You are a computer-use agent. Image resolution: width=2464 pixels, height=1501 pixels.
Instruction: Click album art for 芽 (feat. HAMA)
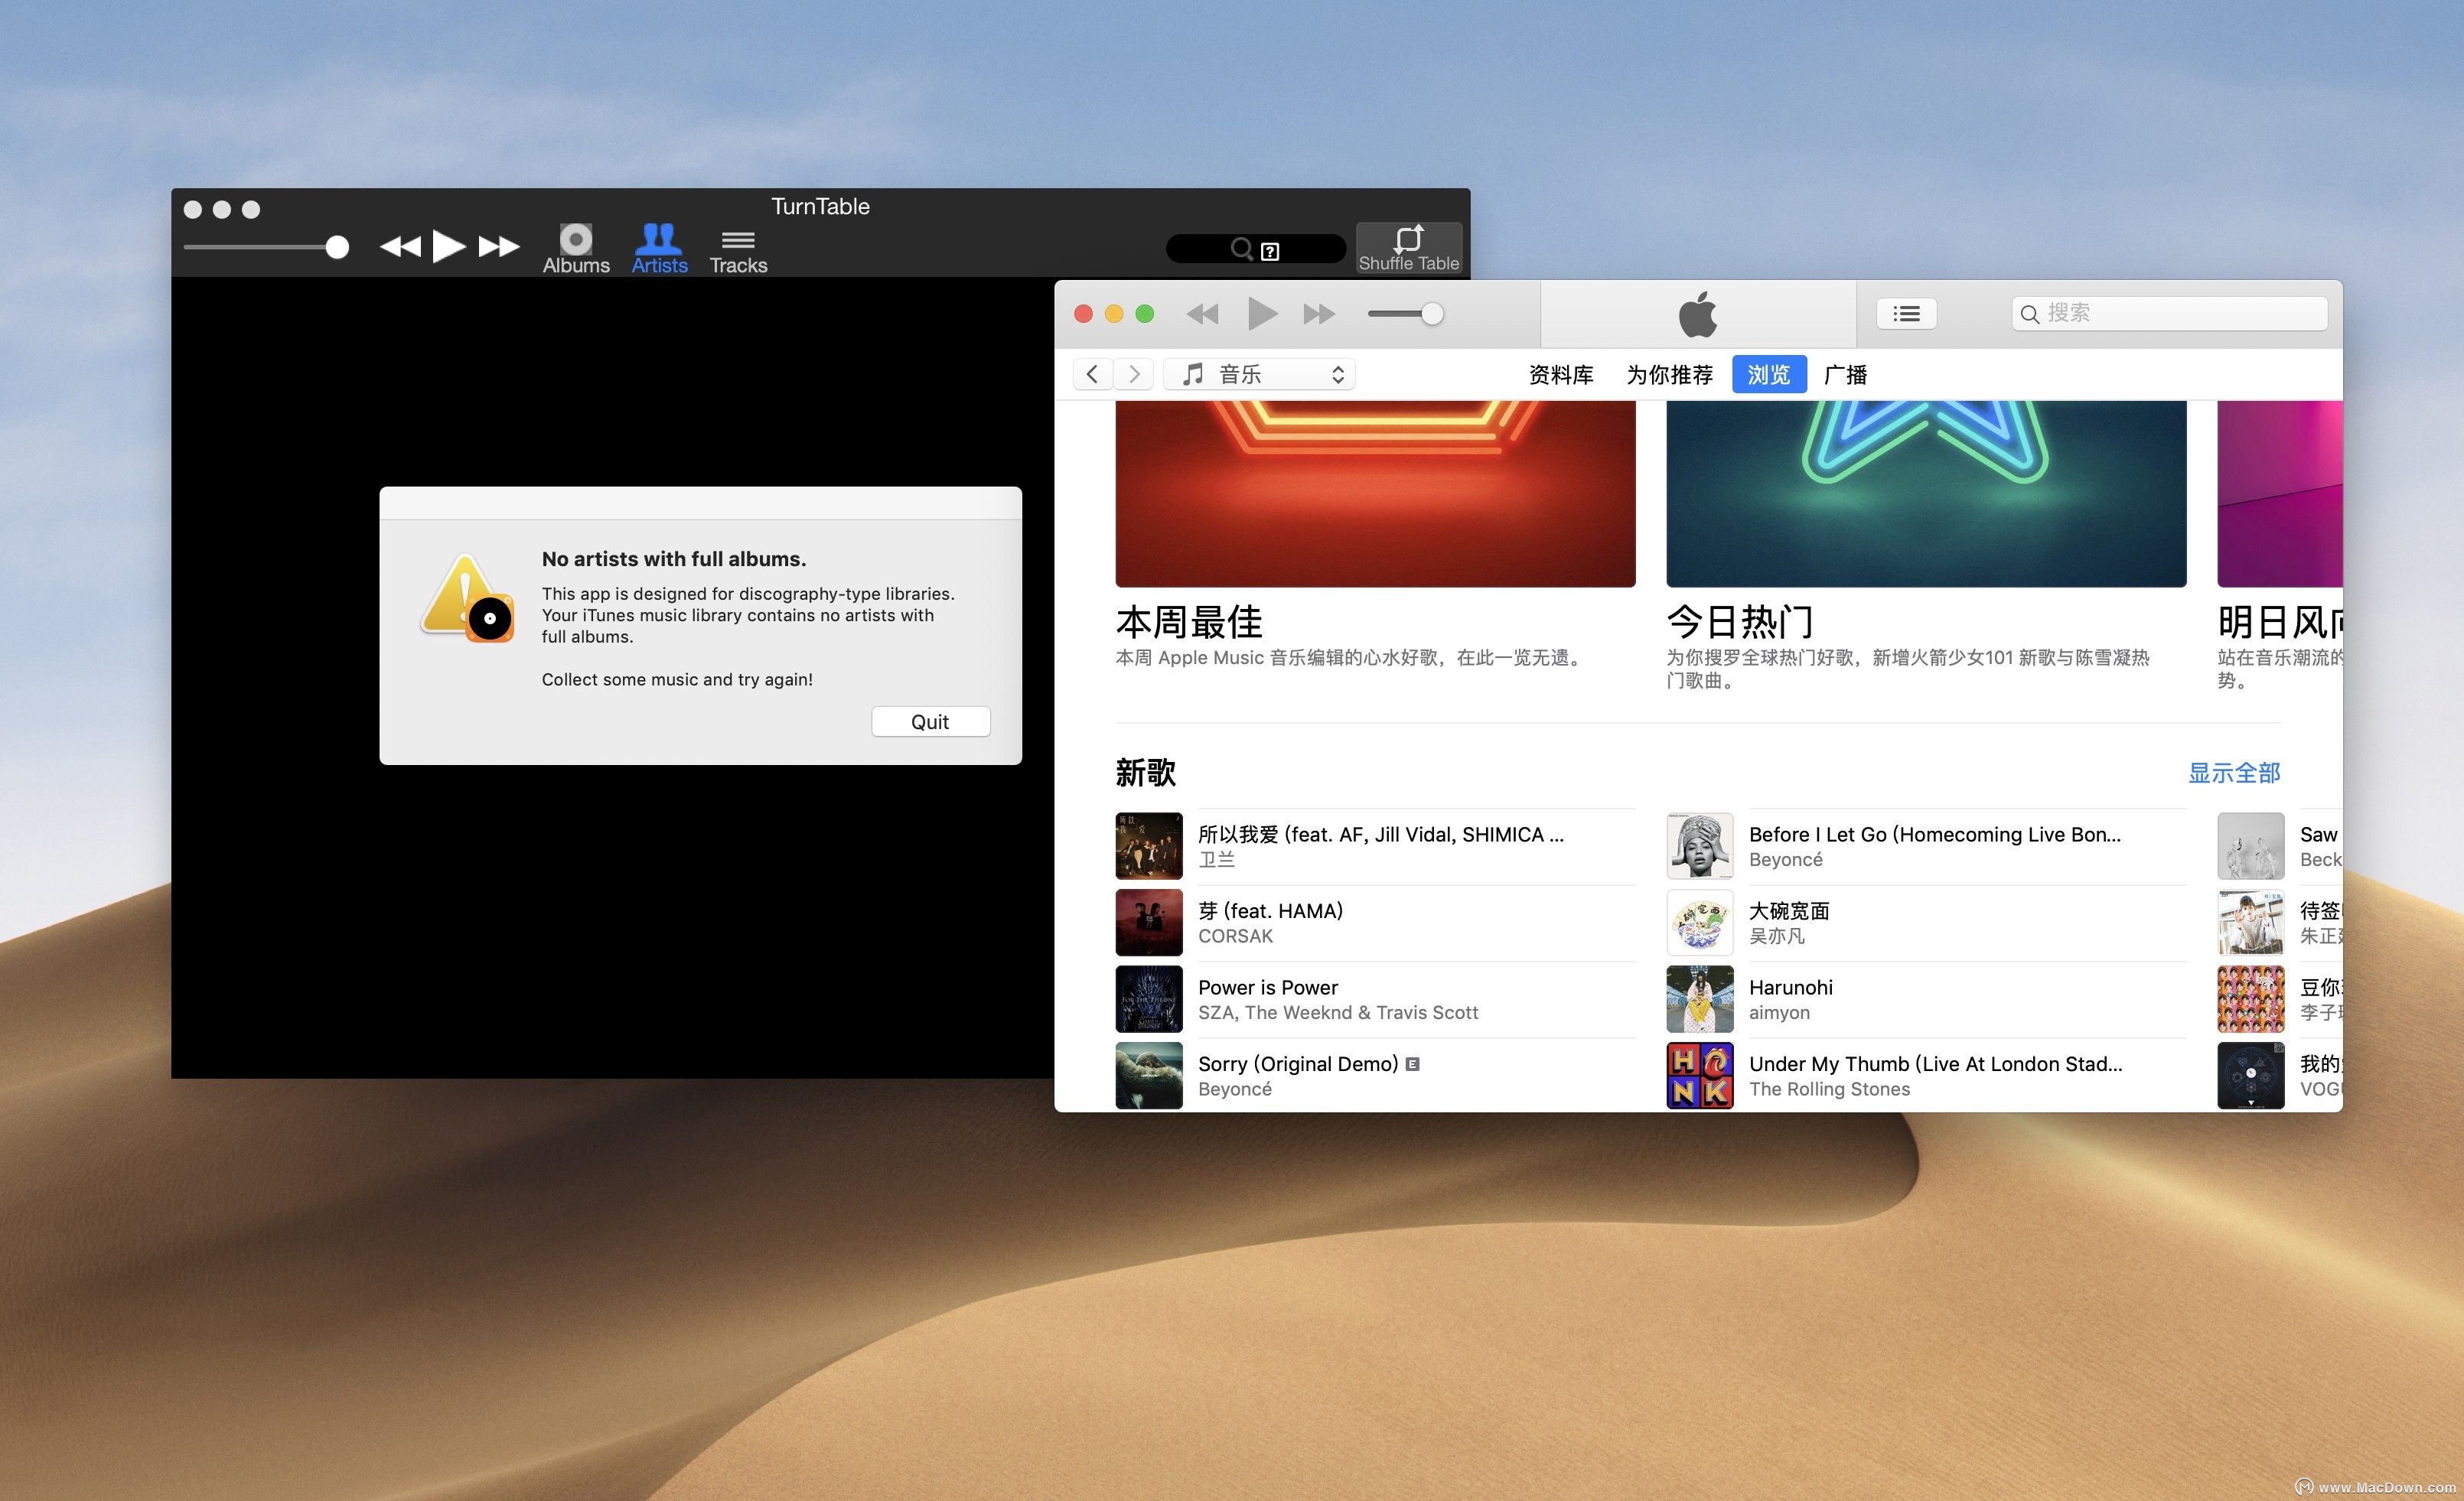pos(1149,922)
